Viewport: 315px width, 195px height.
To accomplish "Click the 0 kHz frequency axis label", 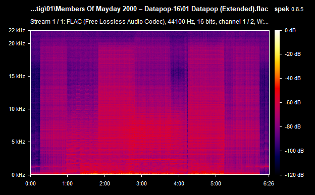I will [18, 175].
